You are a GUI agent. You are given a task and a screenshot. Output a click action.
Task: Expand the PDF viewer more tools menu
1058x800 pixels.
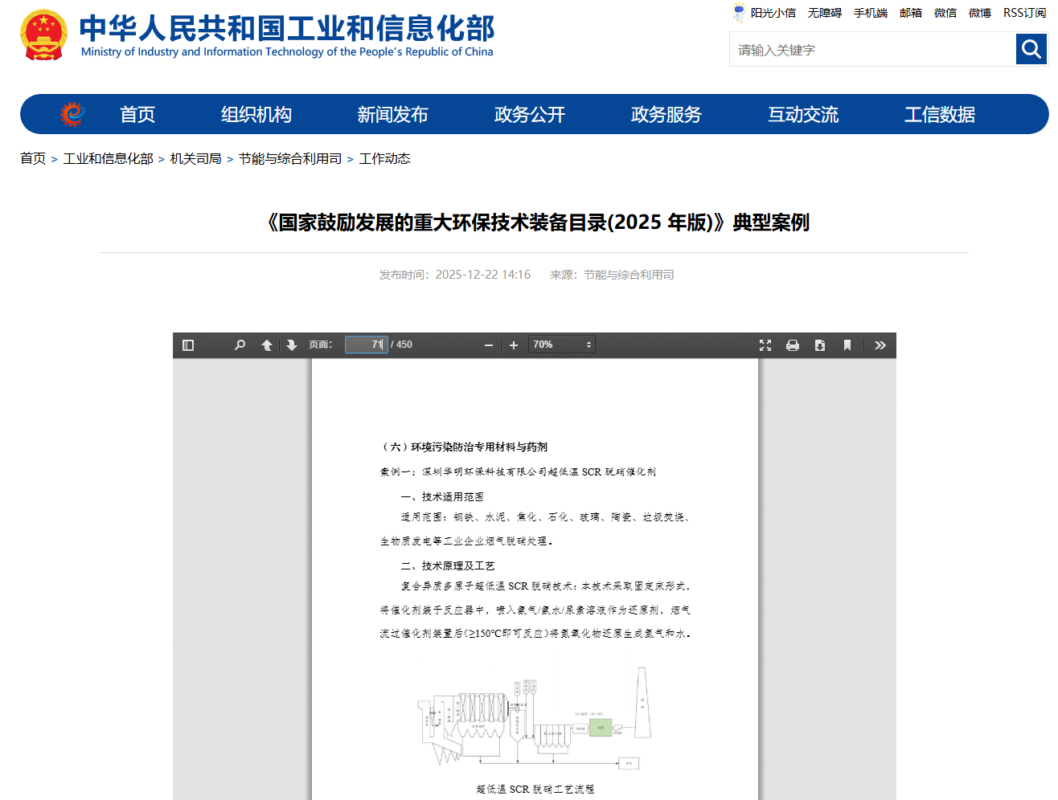pyautogui.click(x=880, y=345)
